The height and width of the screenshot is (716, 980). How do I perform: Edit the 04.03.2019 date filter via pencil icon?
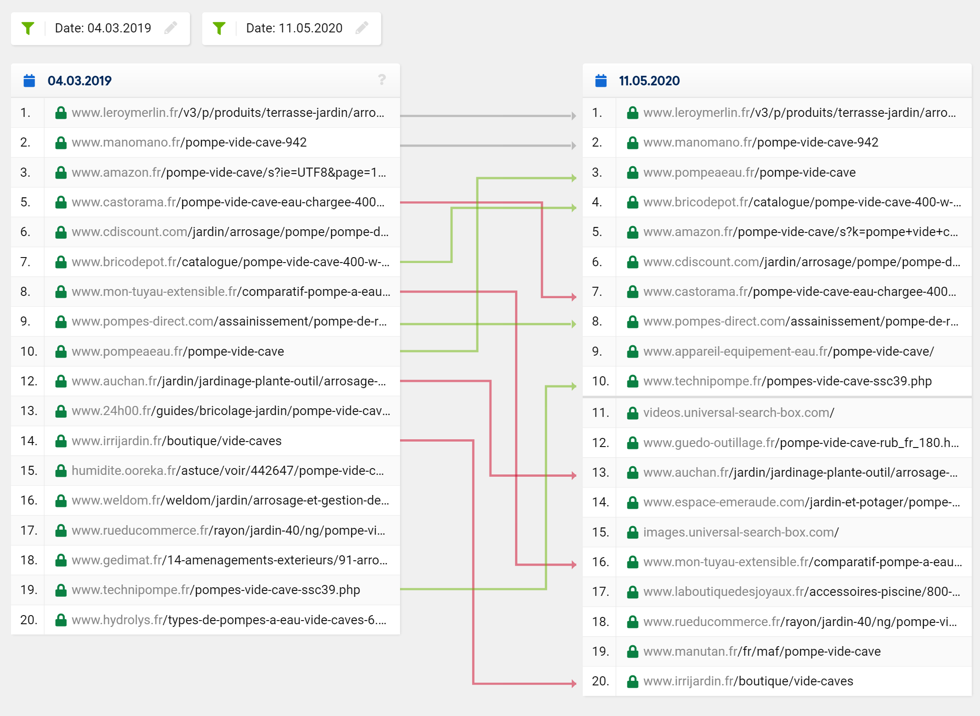point(171,28)
